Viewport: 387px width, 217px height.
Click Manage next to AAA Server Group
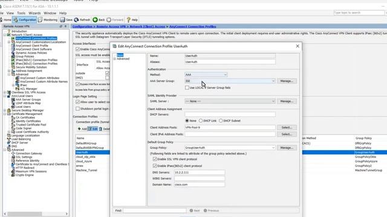point(287,81)
